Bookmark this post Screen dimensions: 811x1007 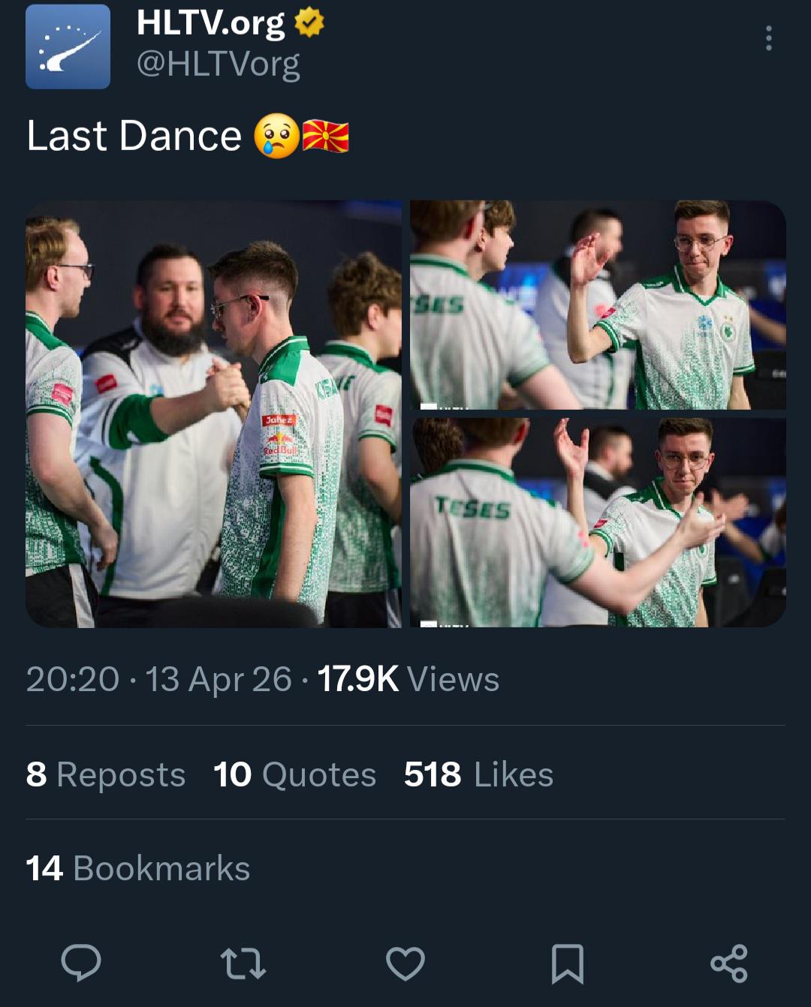click(x=567, y=963)
